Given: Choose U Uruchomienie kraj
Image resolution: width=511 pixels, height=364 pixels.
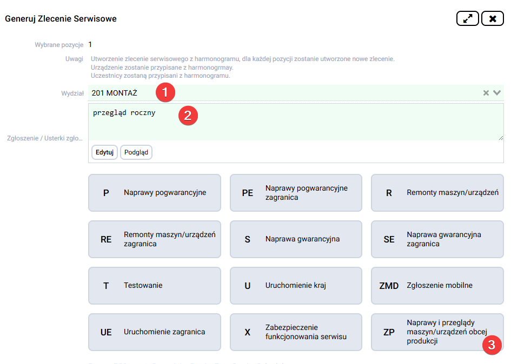Looking at the screenshot, I should coord(296,286).
